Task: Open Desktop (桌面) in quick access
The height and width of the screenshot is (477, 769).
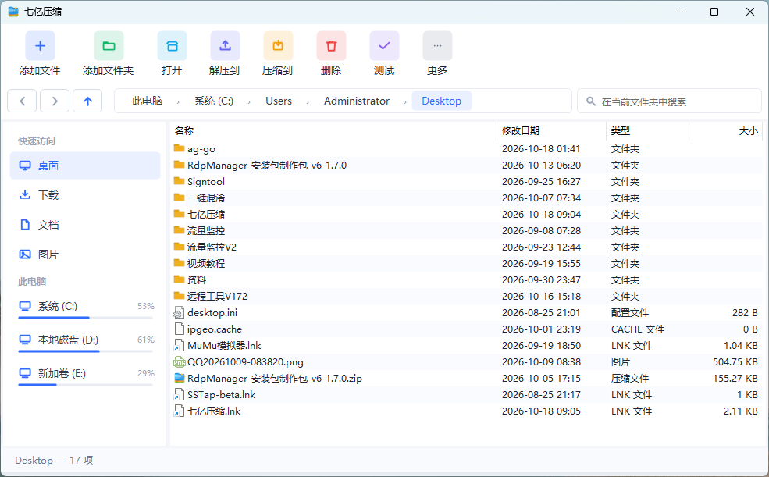Action: tap(85, 166)
